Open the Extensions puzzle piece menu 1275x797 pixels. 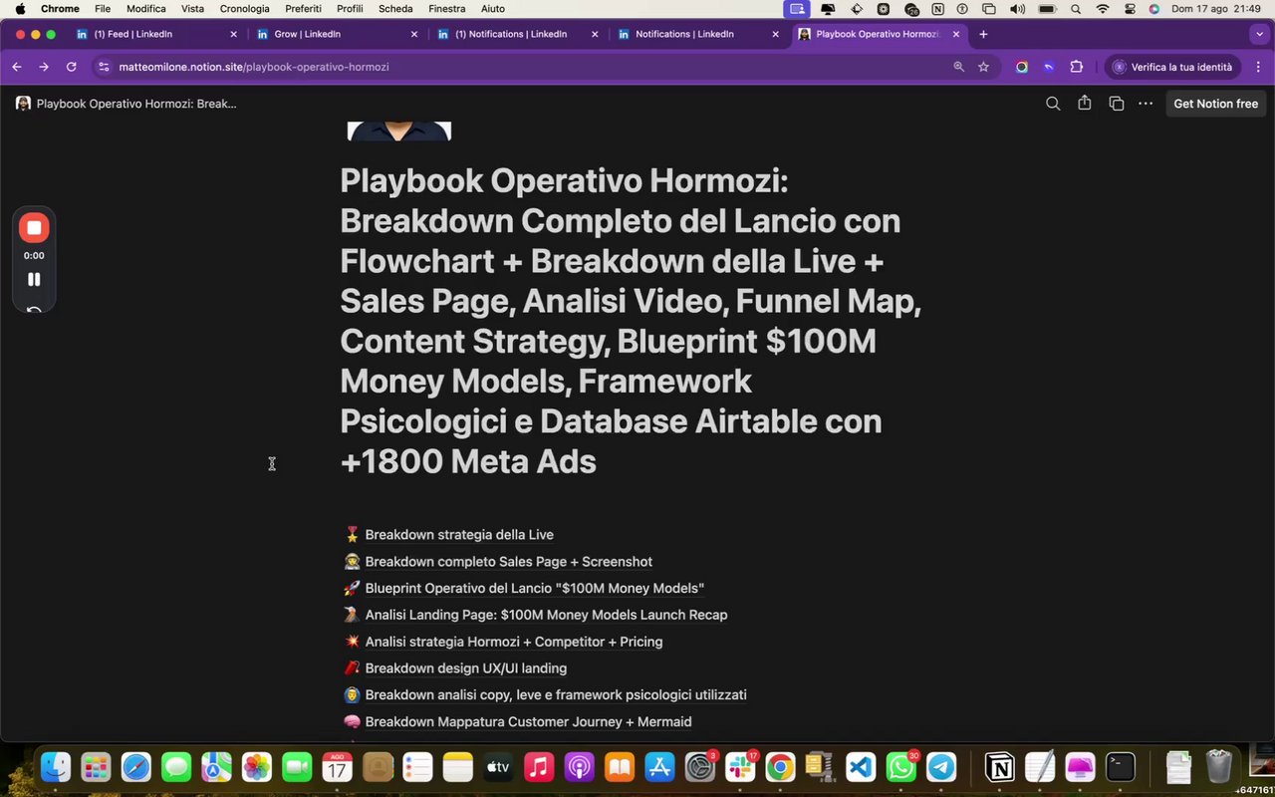[1077, 67]
